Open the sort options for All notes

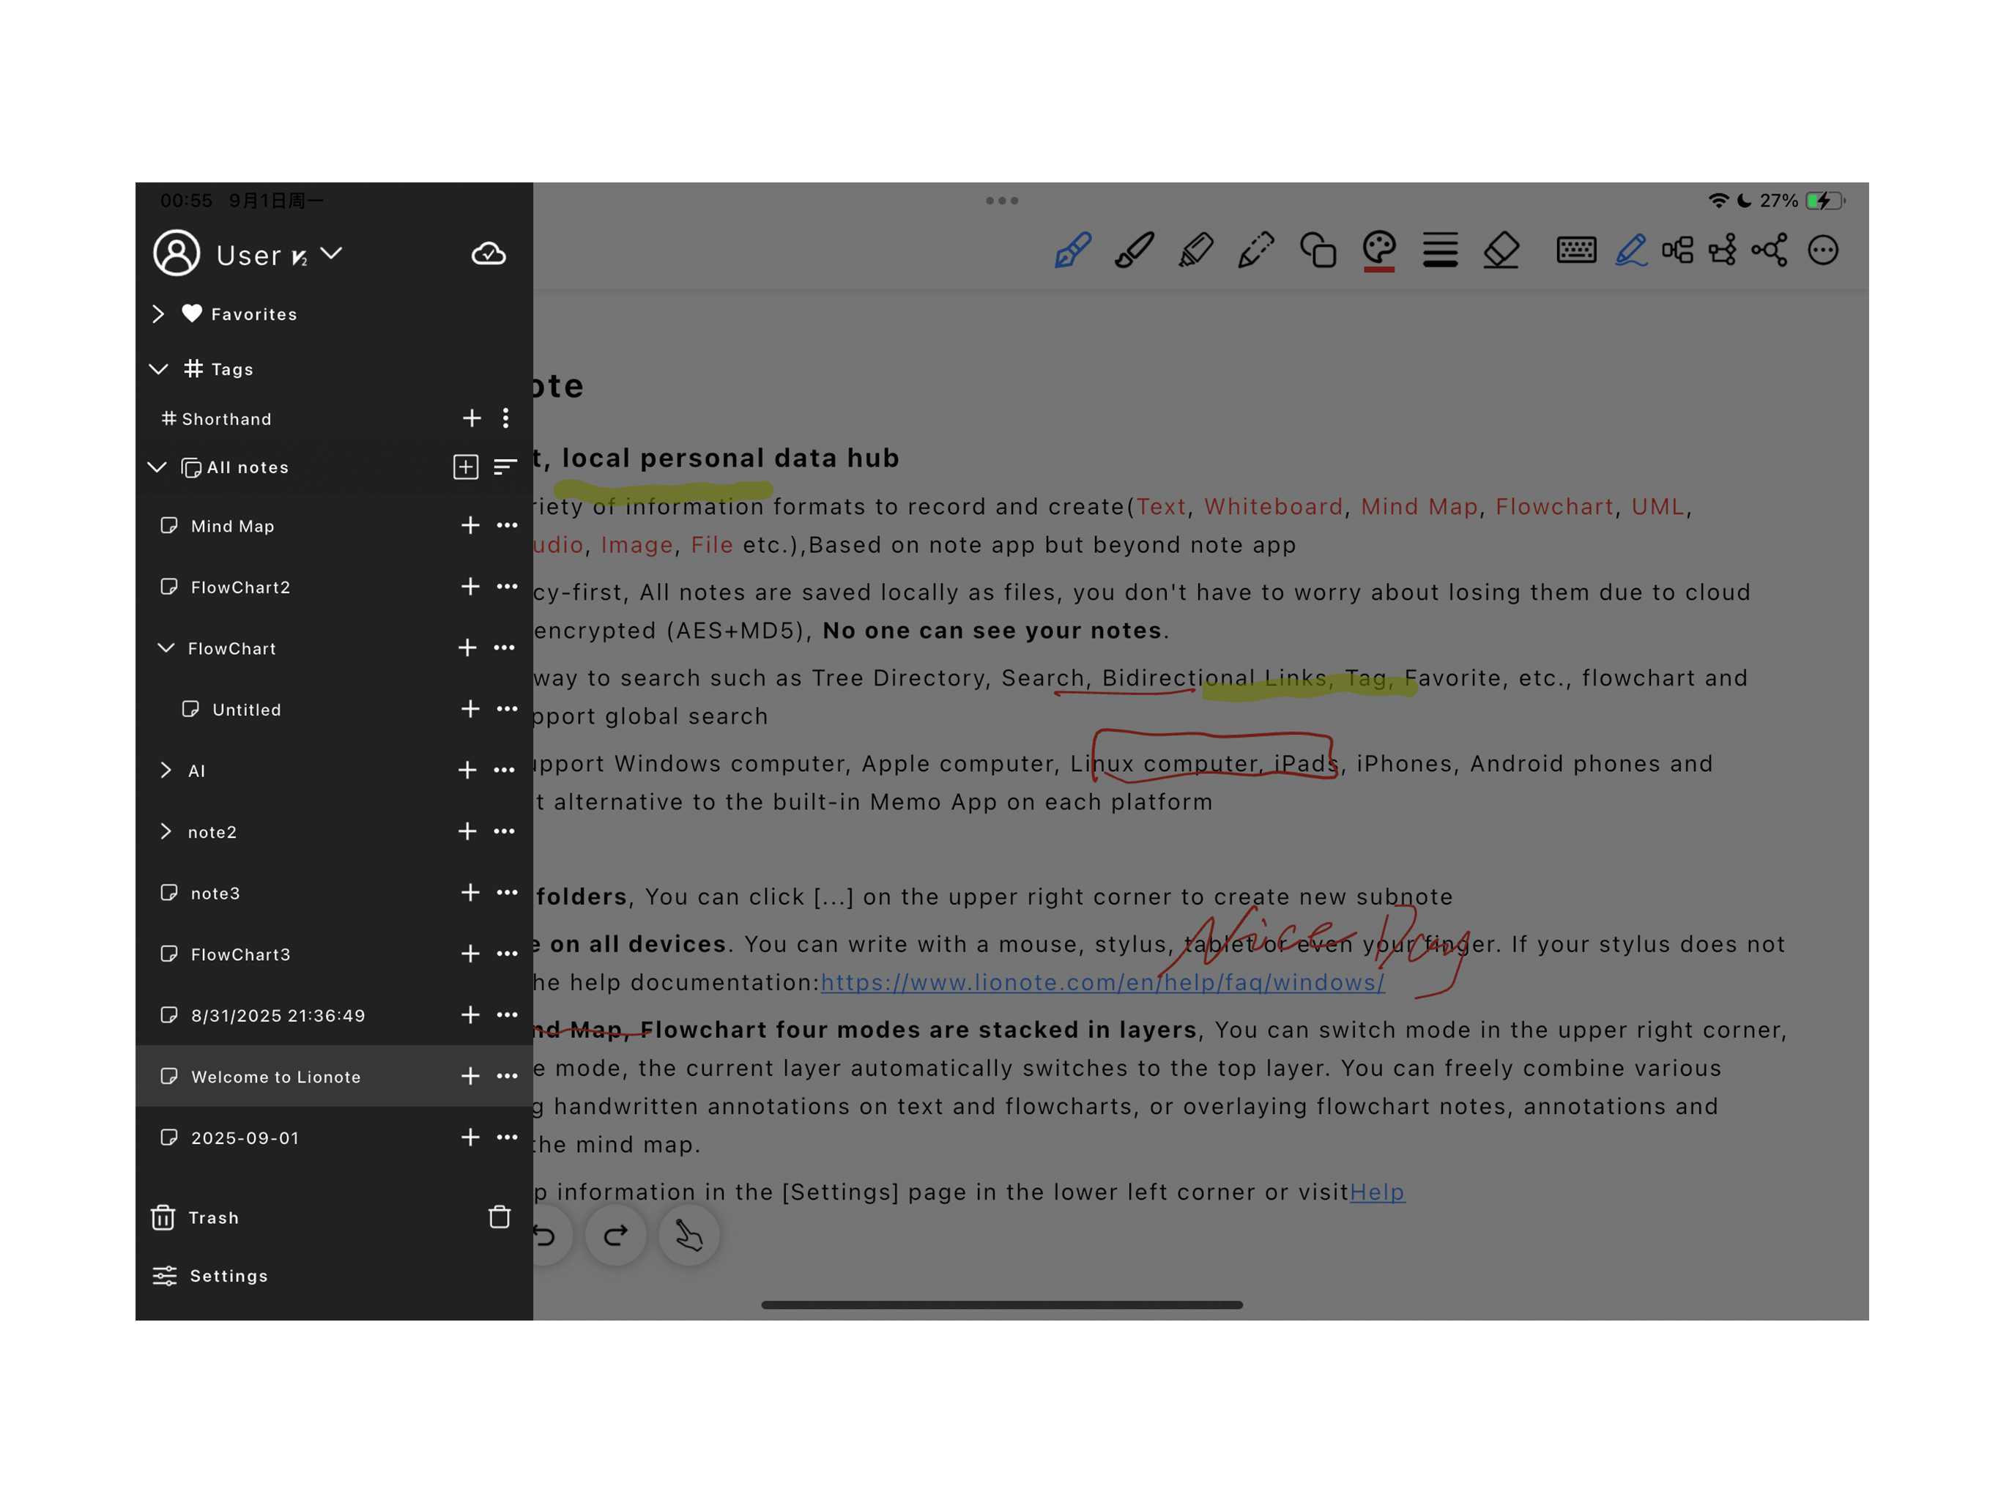[x=505, y=467]
